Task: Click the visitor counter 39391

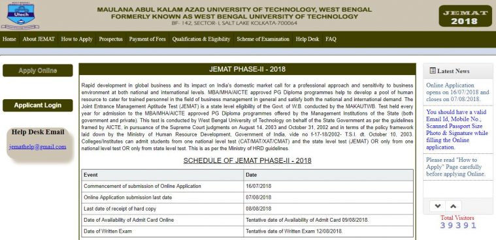Action: click(458, 226)
